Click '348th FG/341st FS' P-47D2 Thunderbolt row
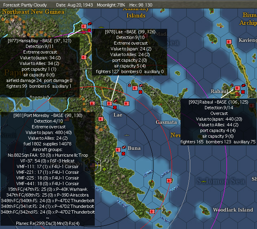The image size is (257, 229). point(48,206)
